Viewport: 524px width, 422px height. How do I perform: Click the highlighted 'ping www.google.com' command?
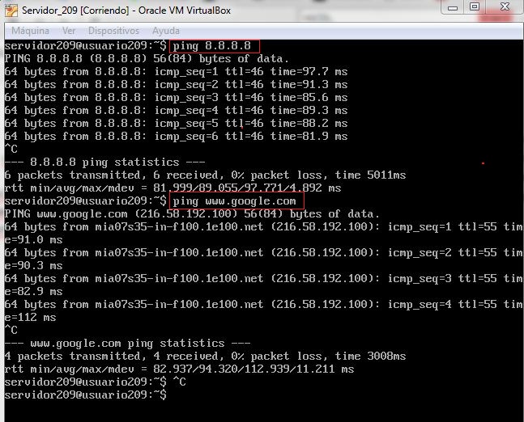237,200
